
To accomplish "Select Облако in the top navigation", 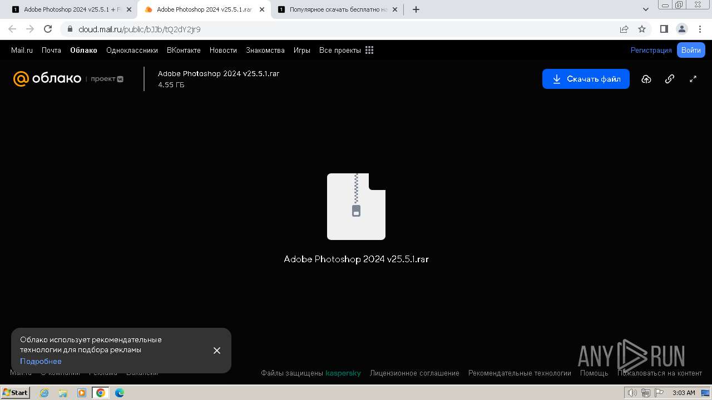I will click(x=83, y=50).
